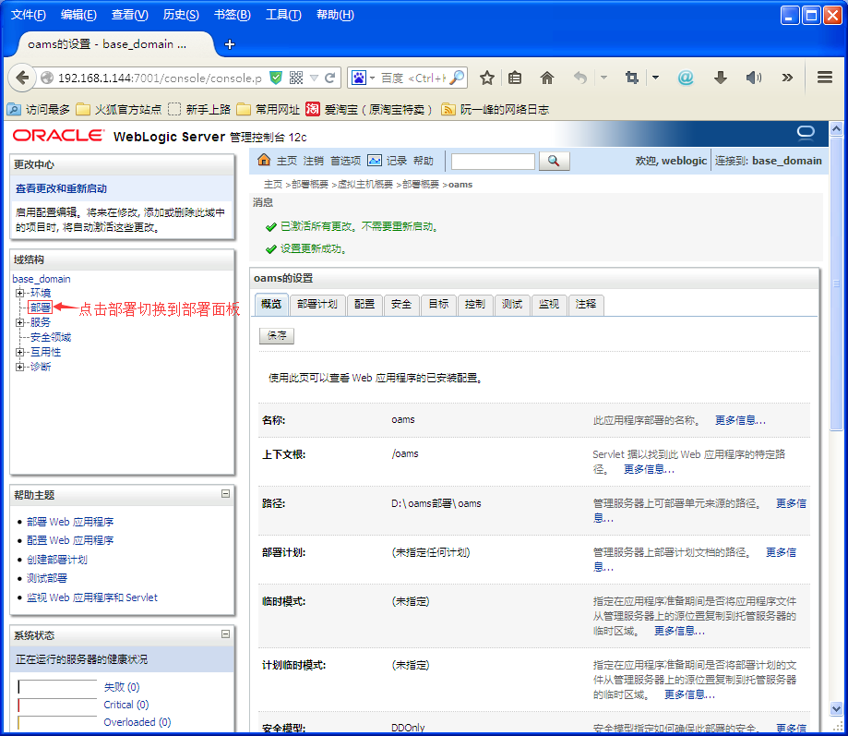Open the 阮一峰的网络日志 feed bookmark
Viewport: 848px width, 736px height.
tap(496, 109)
